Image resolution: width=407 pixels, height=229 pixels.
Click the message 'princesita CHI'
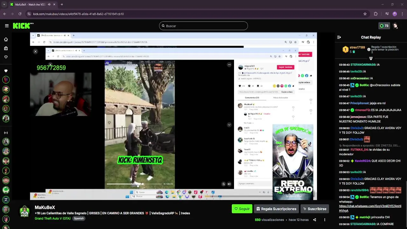[x=381, y=217]
